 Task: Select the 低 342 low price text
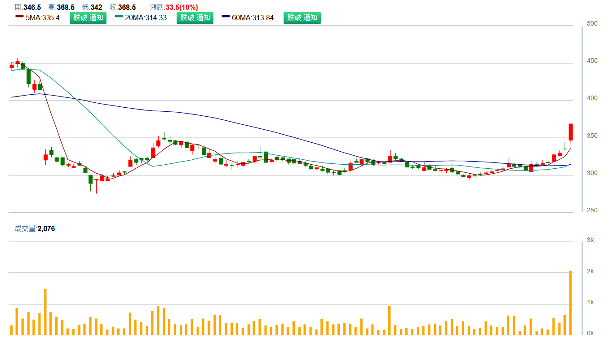(92, 7)
